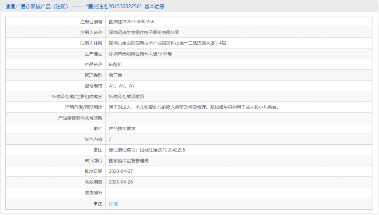Select expiry date 2025-04-26

121,182
